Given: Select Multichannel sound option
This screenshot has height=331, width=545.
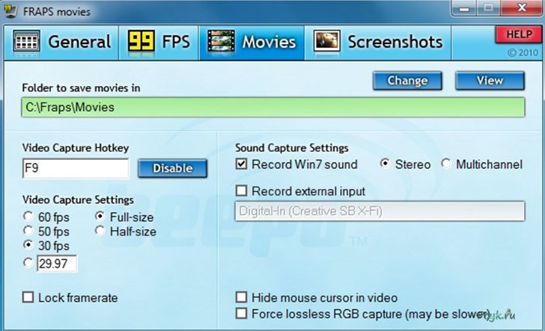Looking at the screenshot, I should tap(446, 164).
